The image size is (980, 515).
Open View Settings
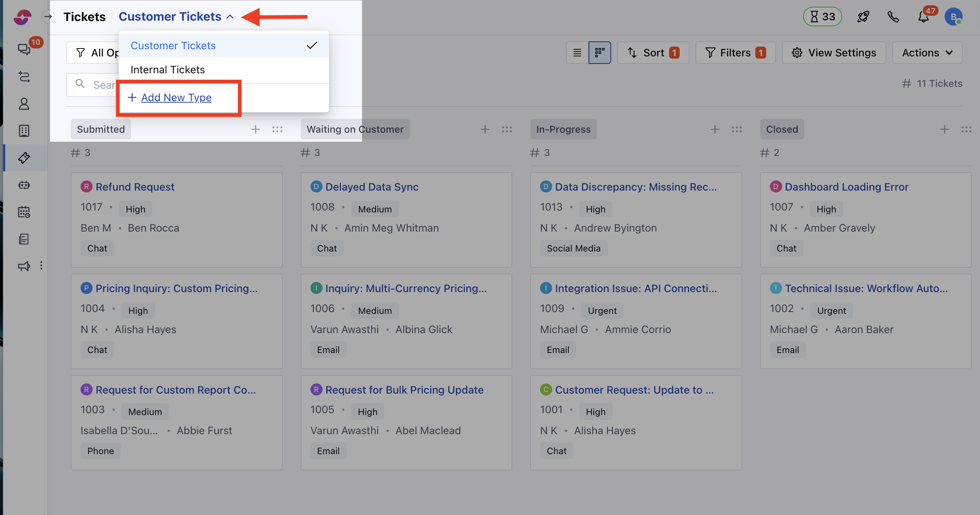(834, 53)
